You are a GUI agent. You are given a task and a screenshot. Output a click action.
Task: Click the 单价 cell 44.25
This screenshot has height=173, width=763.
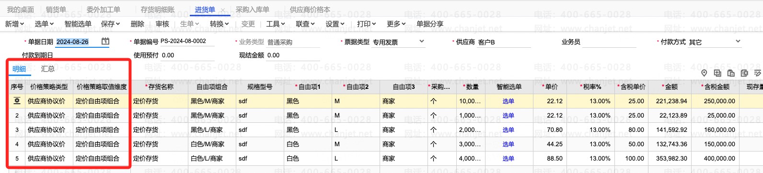pos(550,144)
